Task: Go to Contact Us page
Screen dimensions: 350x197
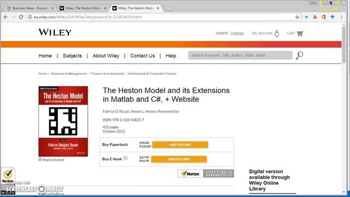Action: coord(142,56)
